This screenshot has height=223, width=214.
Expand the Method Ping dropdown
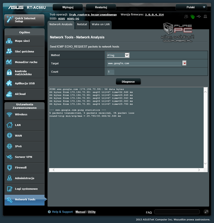tap(118, 55)
